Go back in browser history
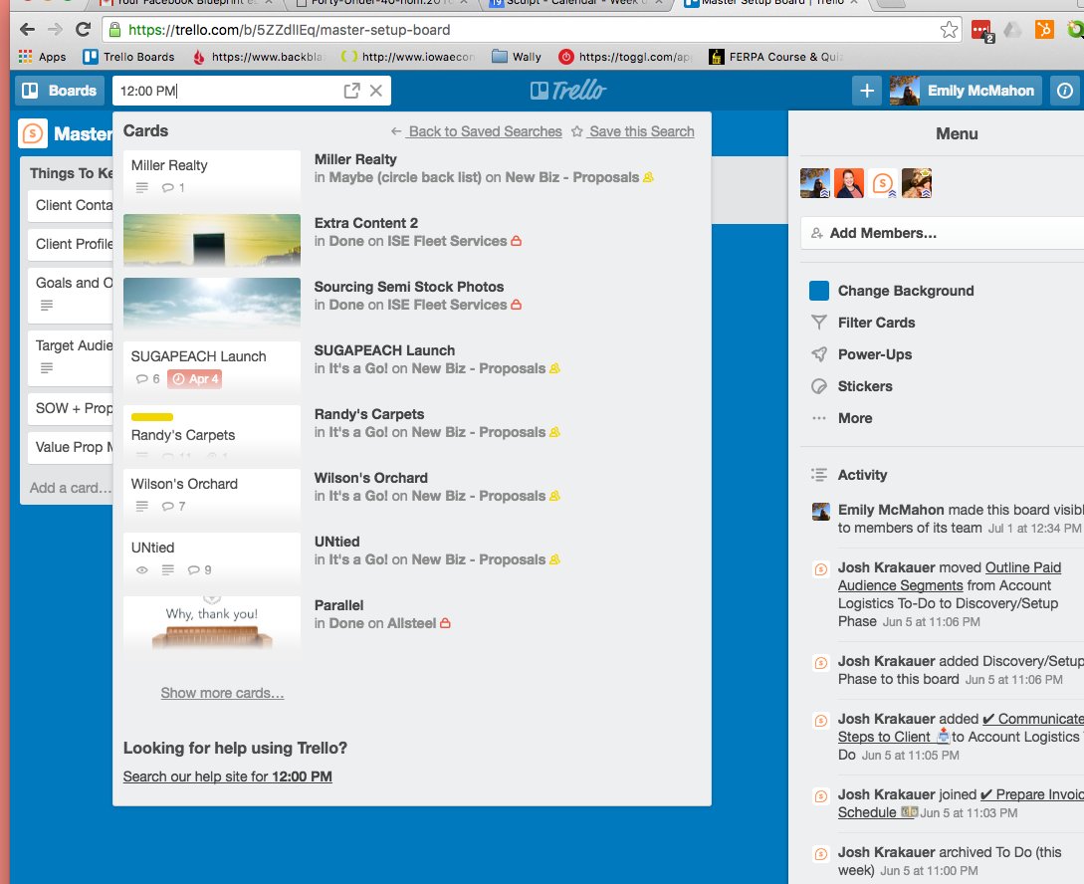Viewport: 1084px width, 884px height. (x=27, y=30)
